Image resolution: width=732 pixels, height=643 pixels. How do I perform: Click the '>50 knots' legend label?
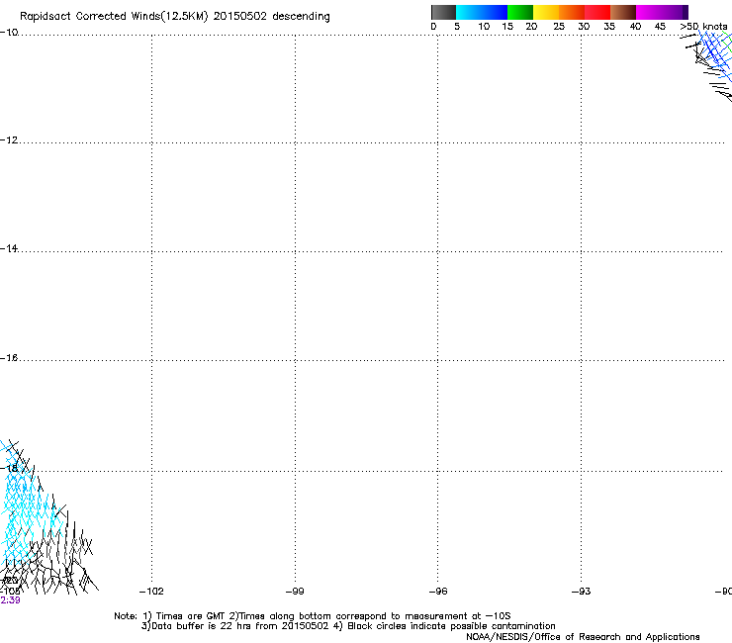pyautogui.click(x=703, y=27)
